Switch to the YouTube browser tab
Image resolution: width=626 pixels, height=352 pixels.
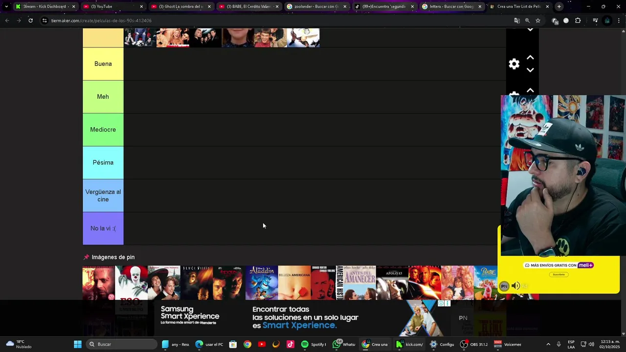[x=112, y=6]
